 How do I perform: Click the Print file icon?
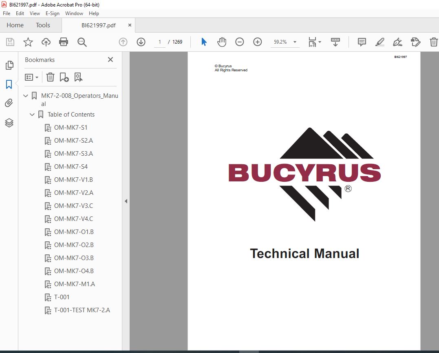tap(64, 42)
